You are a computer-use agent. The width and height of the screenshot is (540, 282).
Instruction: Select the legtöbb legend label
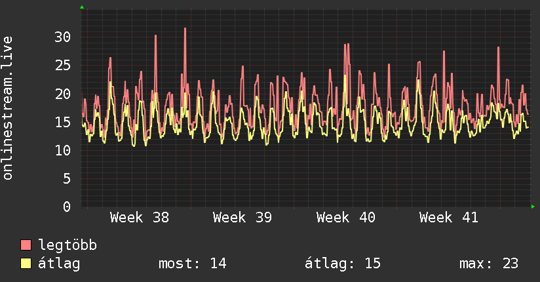67,245
